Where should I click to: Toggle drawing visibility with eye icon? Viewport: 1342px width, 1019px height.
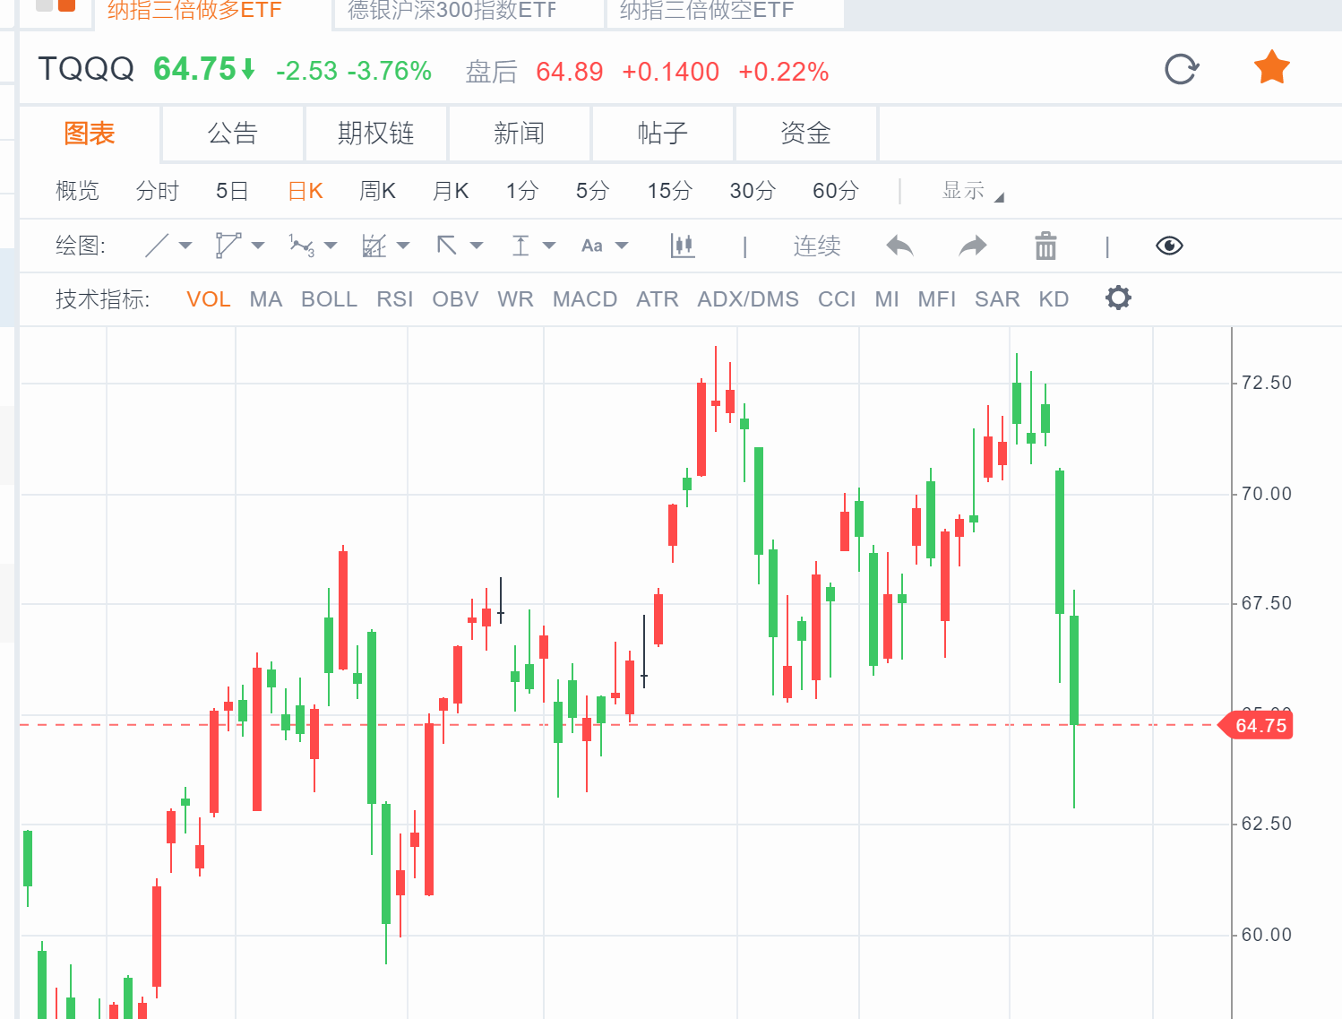pos(1169,246)
